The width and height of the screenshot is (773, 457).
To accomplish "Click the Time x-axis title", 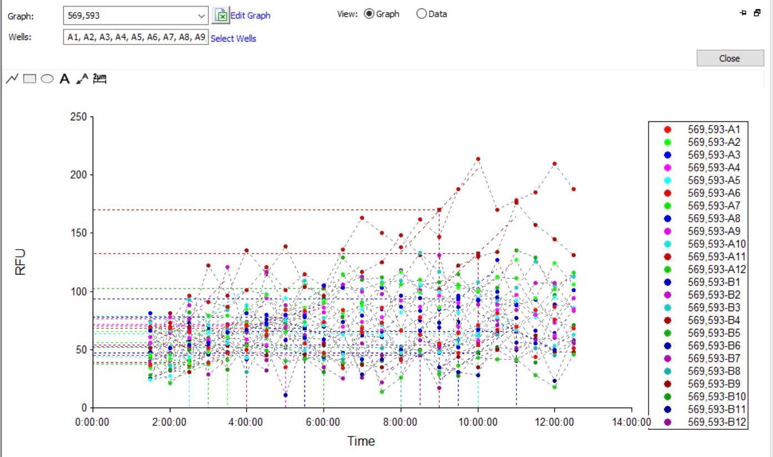I will tap(361, 441).
